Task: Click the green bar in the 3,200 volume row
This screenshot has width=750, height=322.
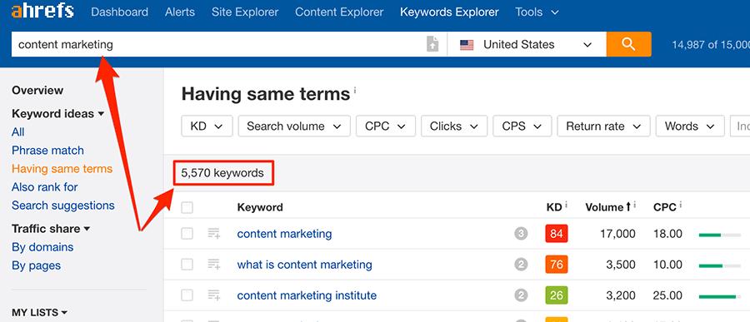Action: tap(717, 297)
